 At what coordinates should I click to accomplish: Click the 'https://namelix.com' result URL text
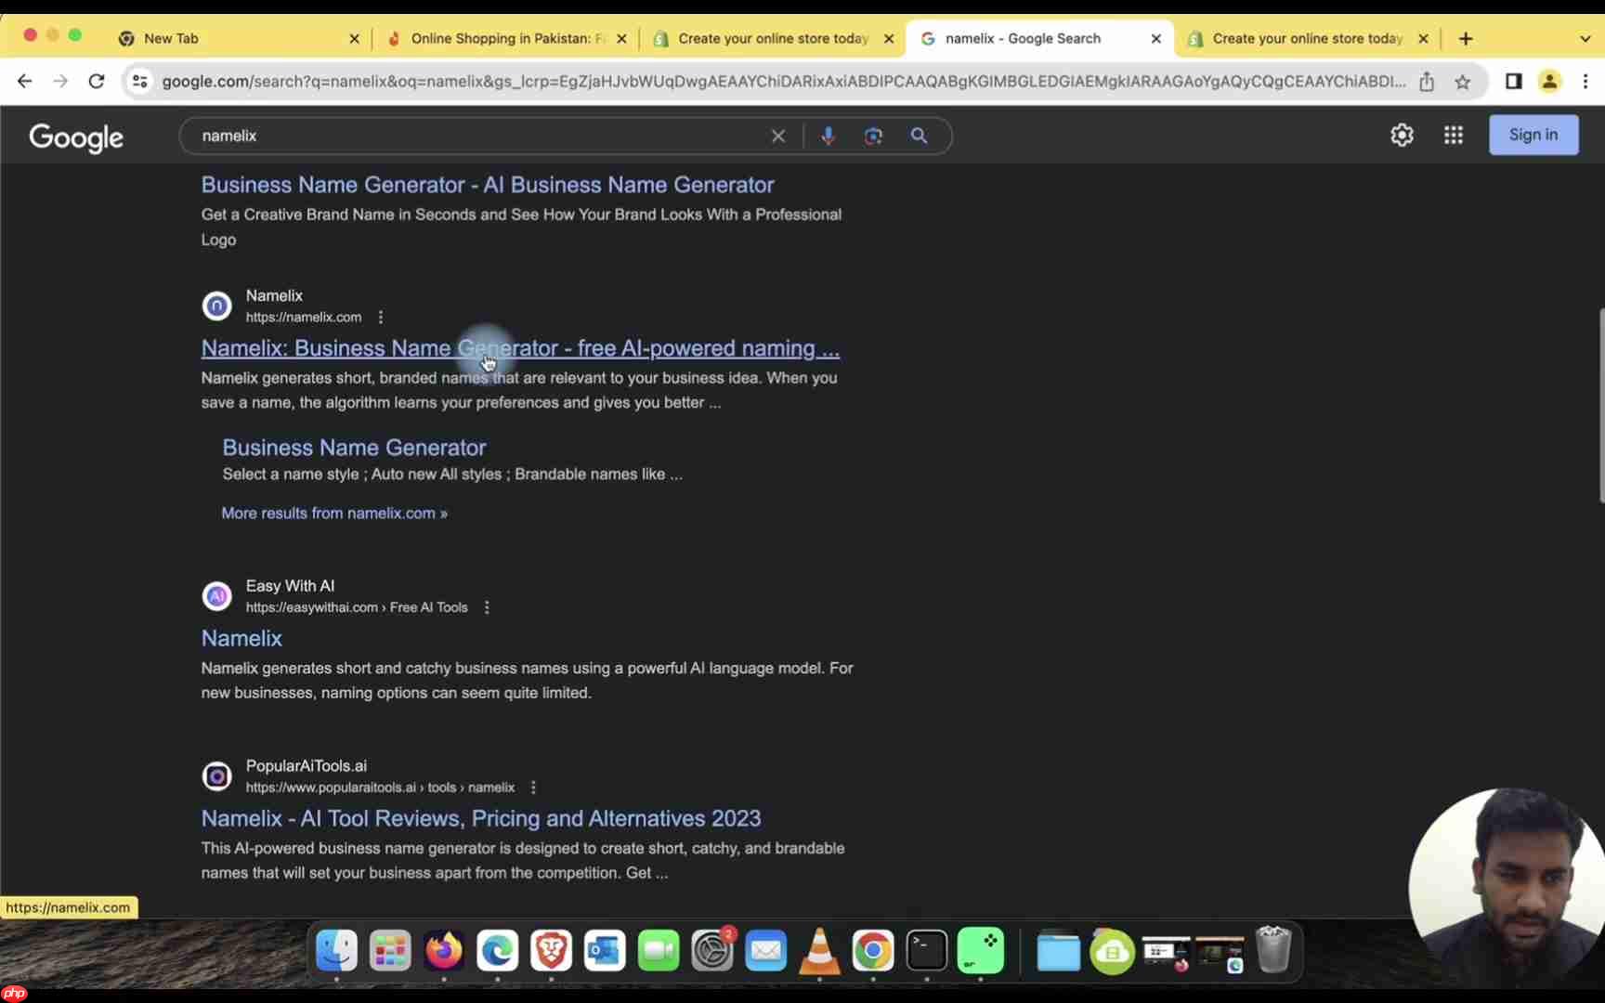point(304,318)
